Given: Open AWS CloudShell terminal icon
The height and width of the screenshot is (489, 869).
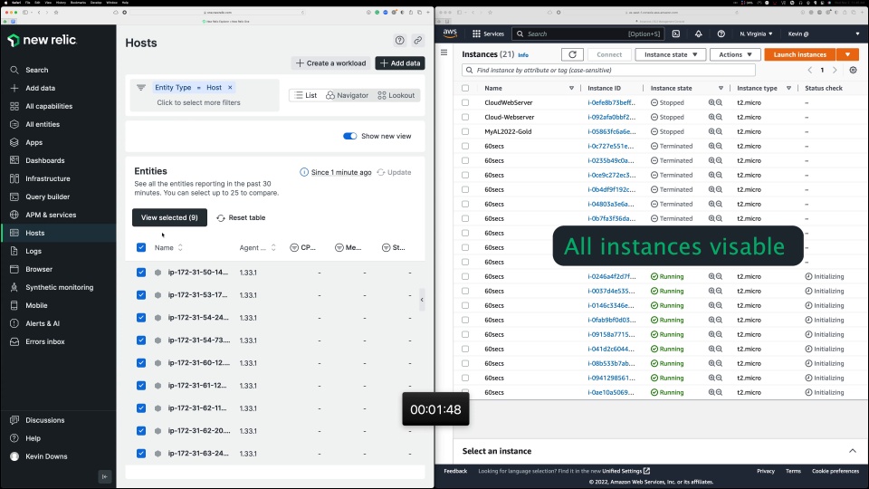Looking at the screenshot, I should 676,34.
